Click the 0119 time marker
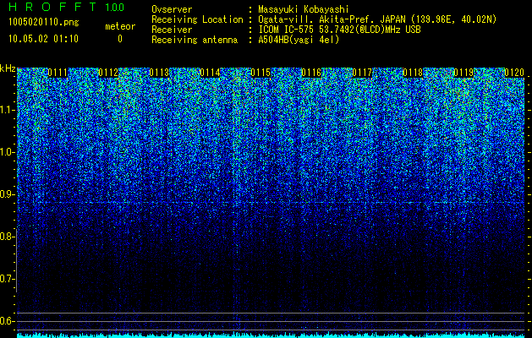The image size is (532, 338). (x=463, y=73)
